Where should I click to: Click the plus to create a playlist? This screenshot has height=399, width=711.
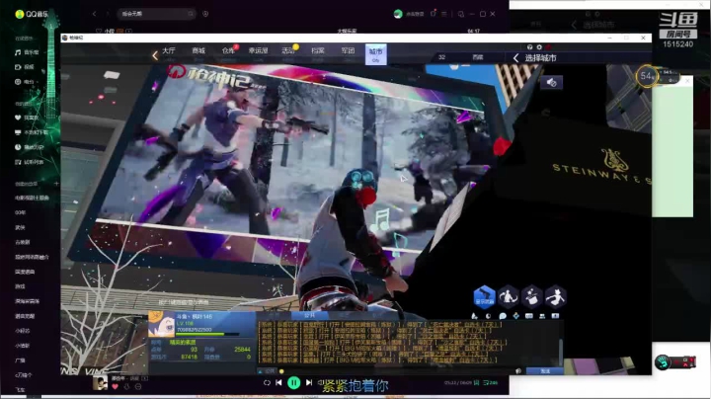point(56,184)
